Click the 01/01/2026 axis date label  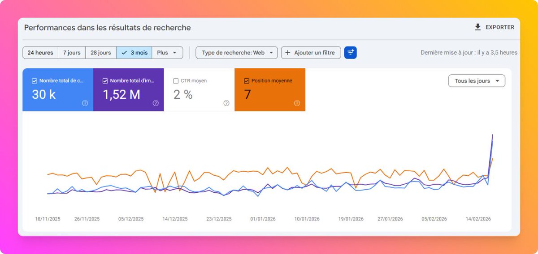point(263,219)
